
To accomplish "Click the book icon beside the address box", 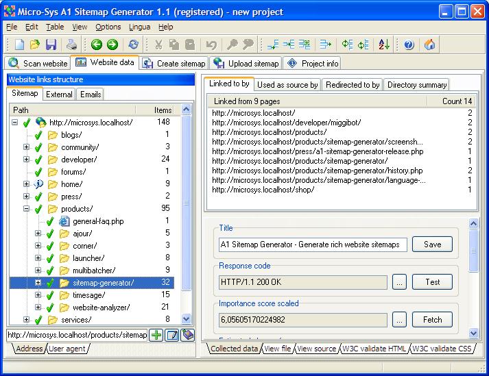I will click(x=187, y=335).
